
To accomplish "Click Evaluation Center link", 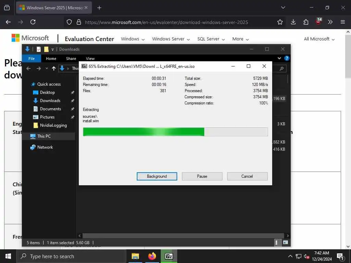I will (89, 39).
